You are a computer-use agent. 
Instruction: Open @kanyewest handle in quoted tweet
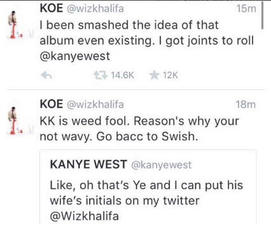[x=162, y=165]
